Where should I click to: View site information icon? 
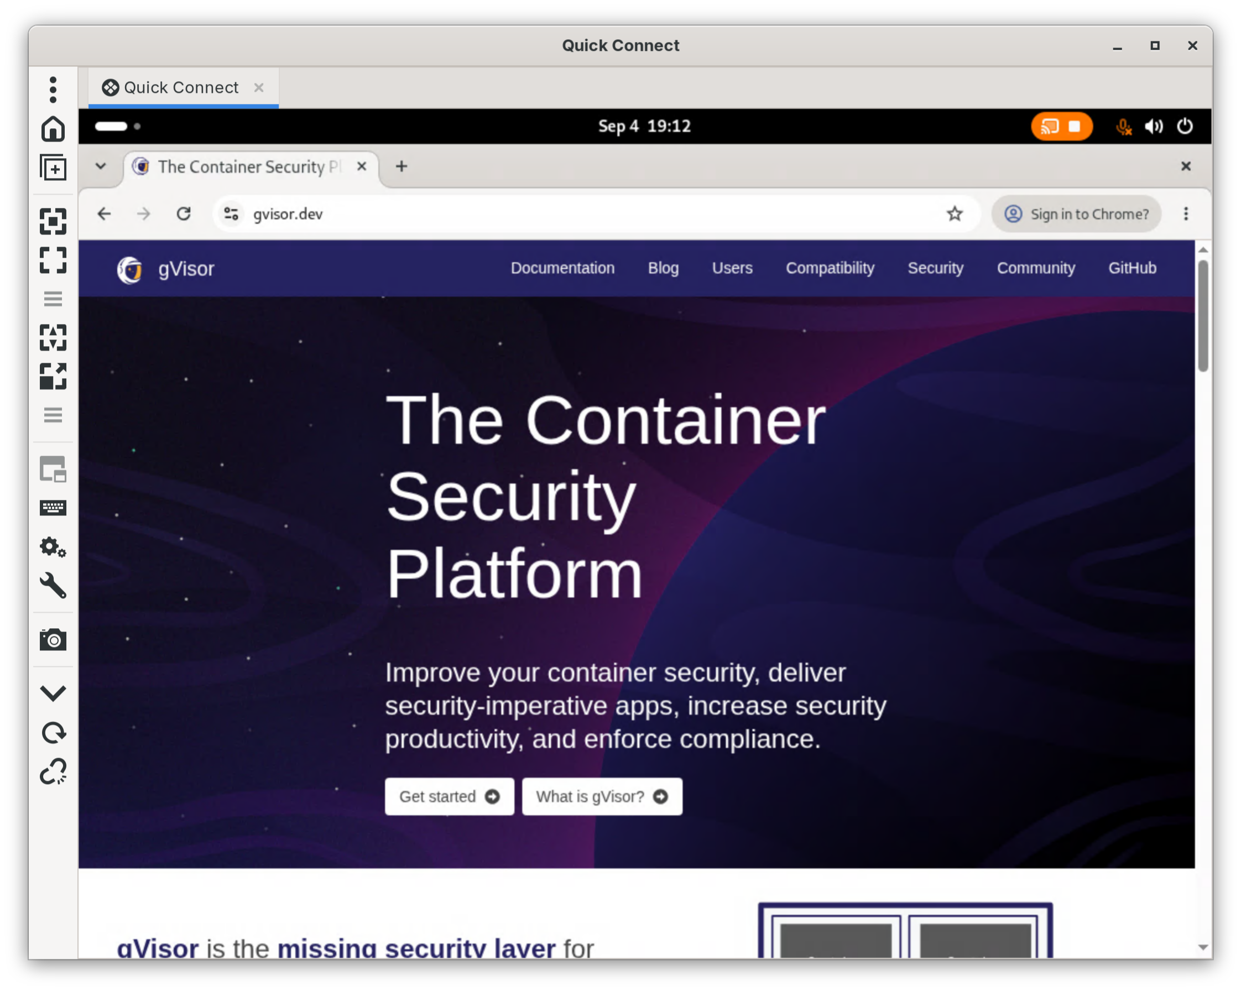coord(231,214)
